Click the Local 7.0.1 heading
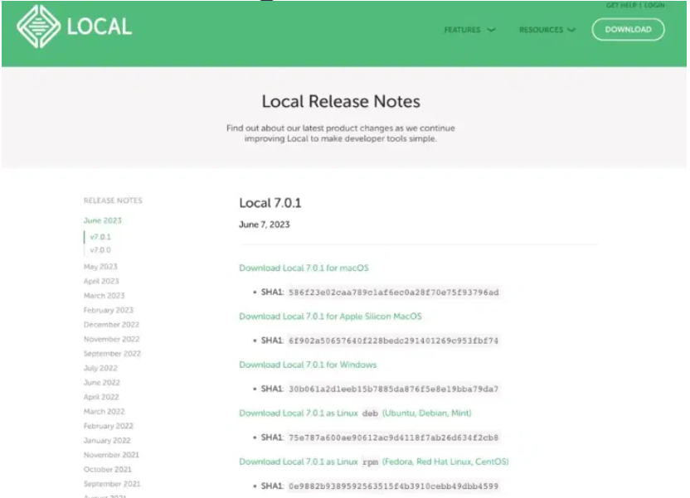The height and width of the screenshot is (498, 690). [270, 203]
